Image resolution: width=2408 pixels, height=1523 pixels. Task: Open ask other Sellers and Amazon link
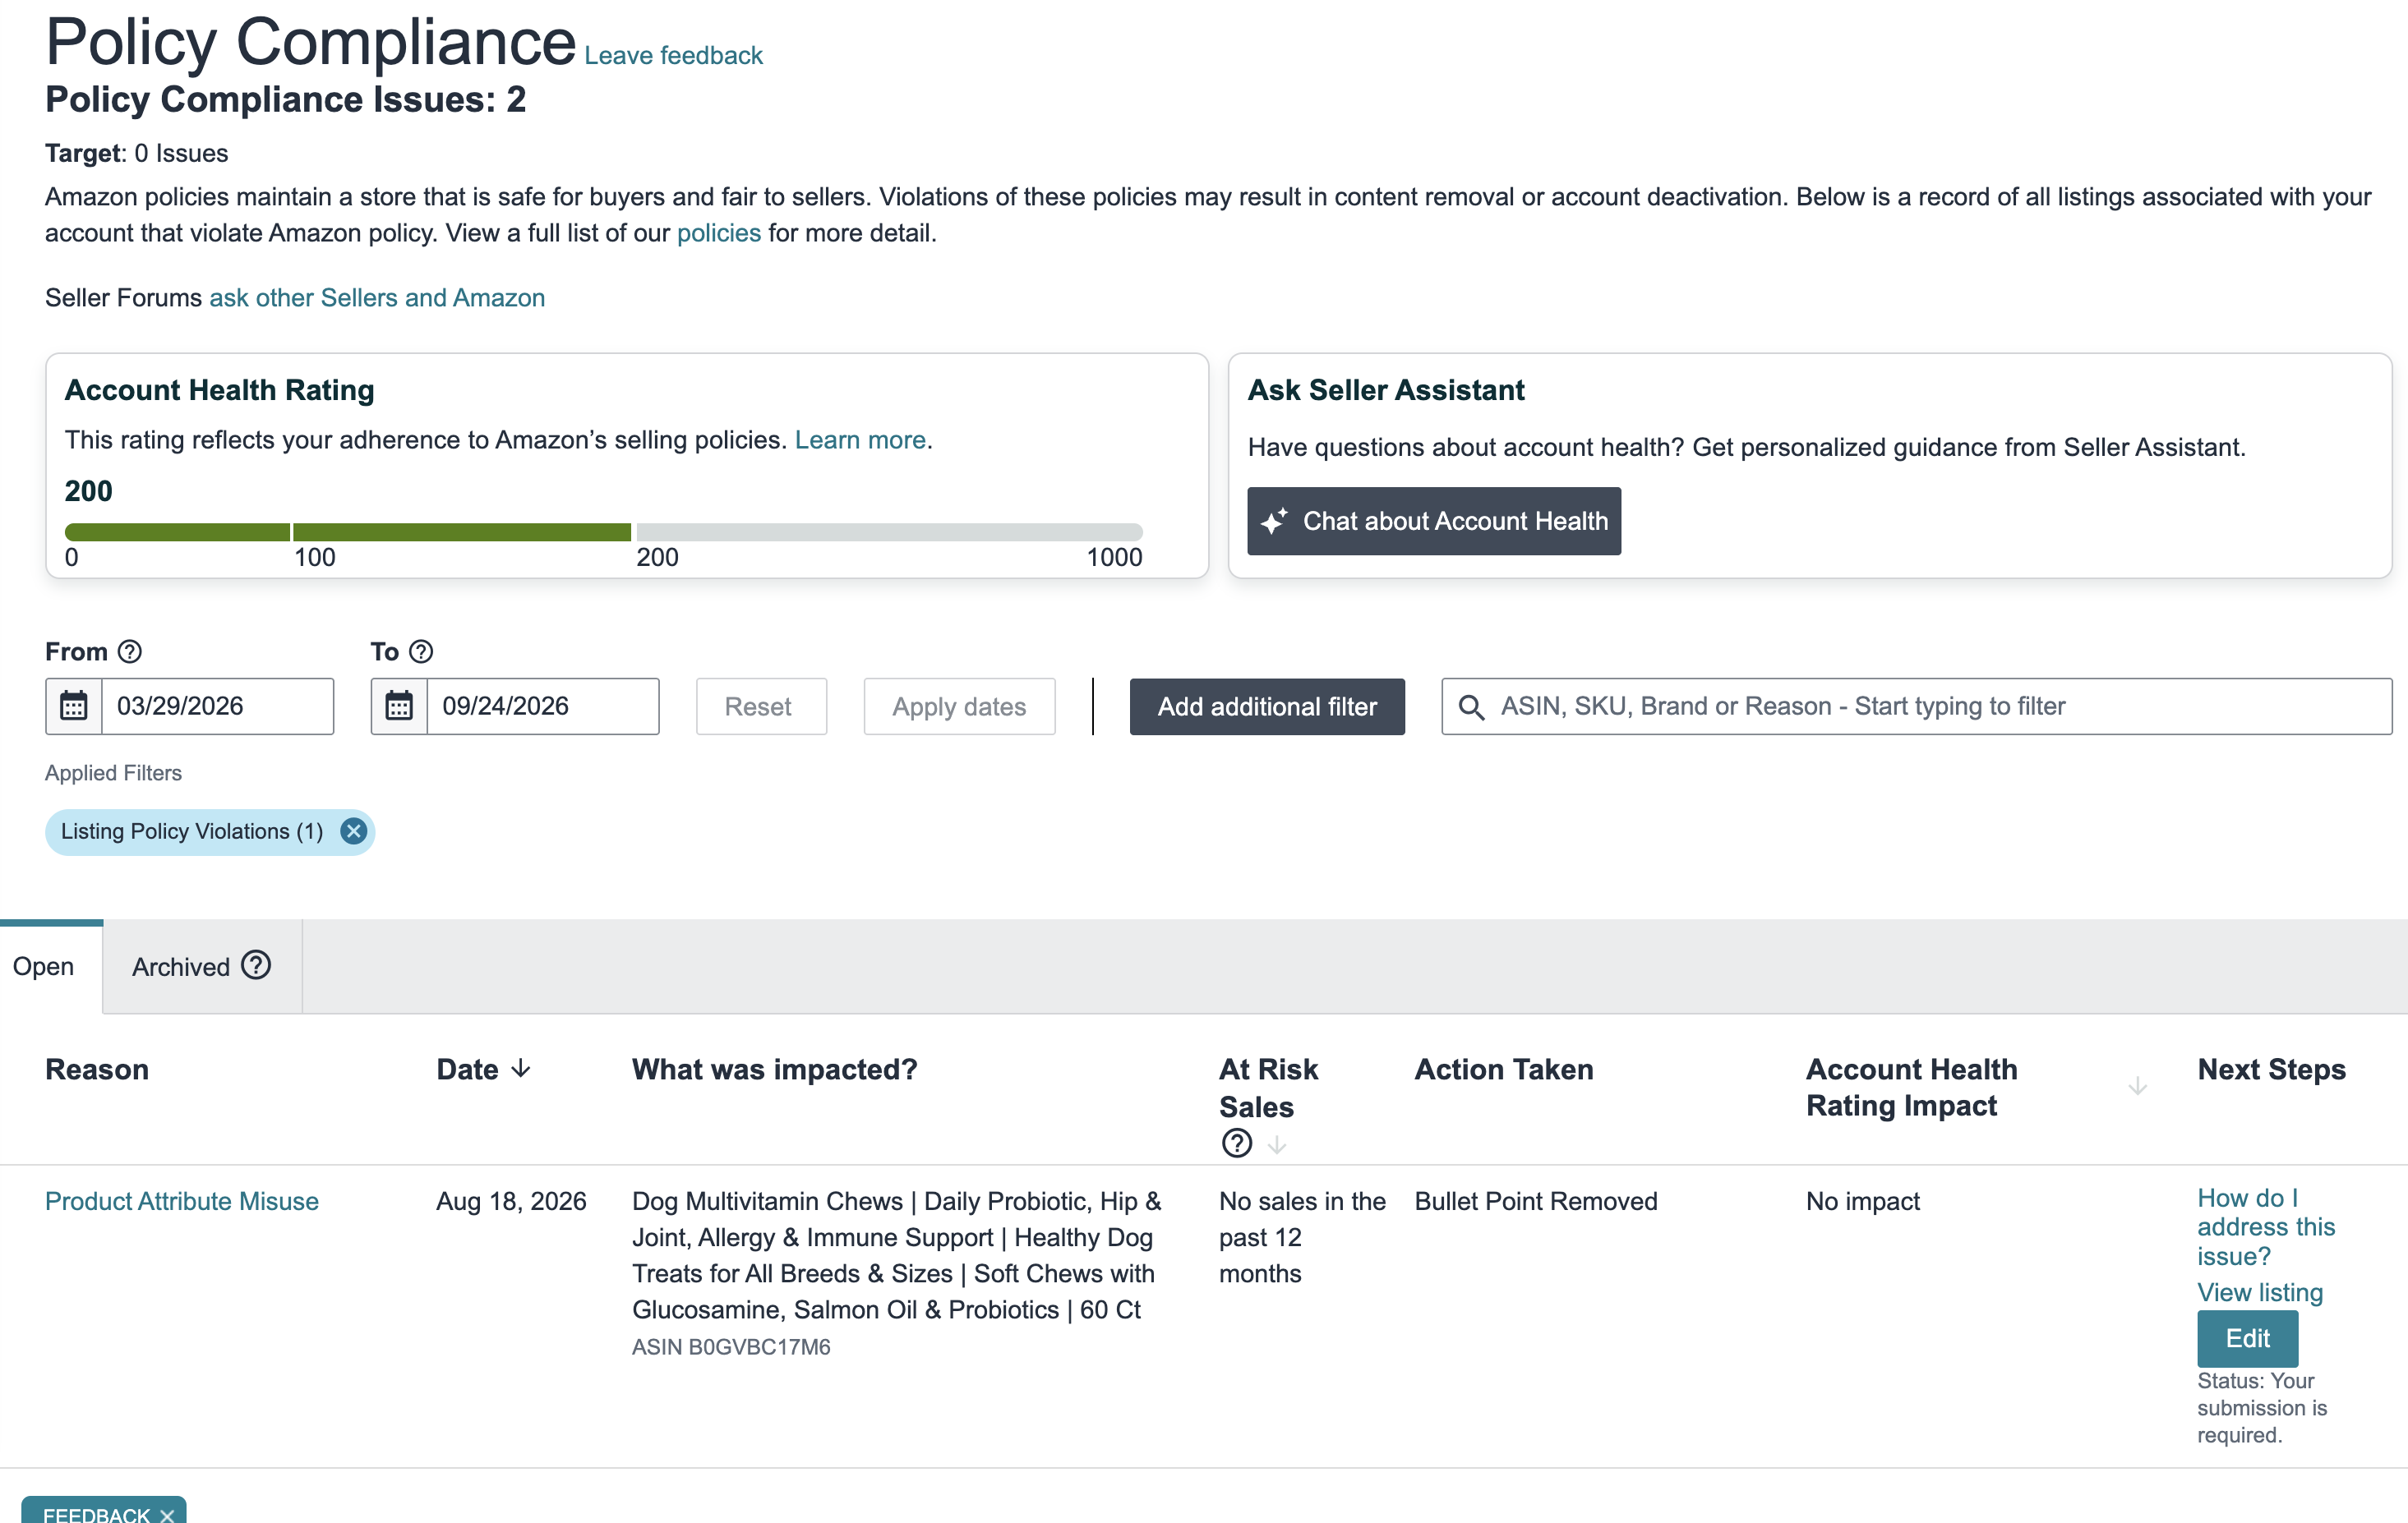pos(377,298)
